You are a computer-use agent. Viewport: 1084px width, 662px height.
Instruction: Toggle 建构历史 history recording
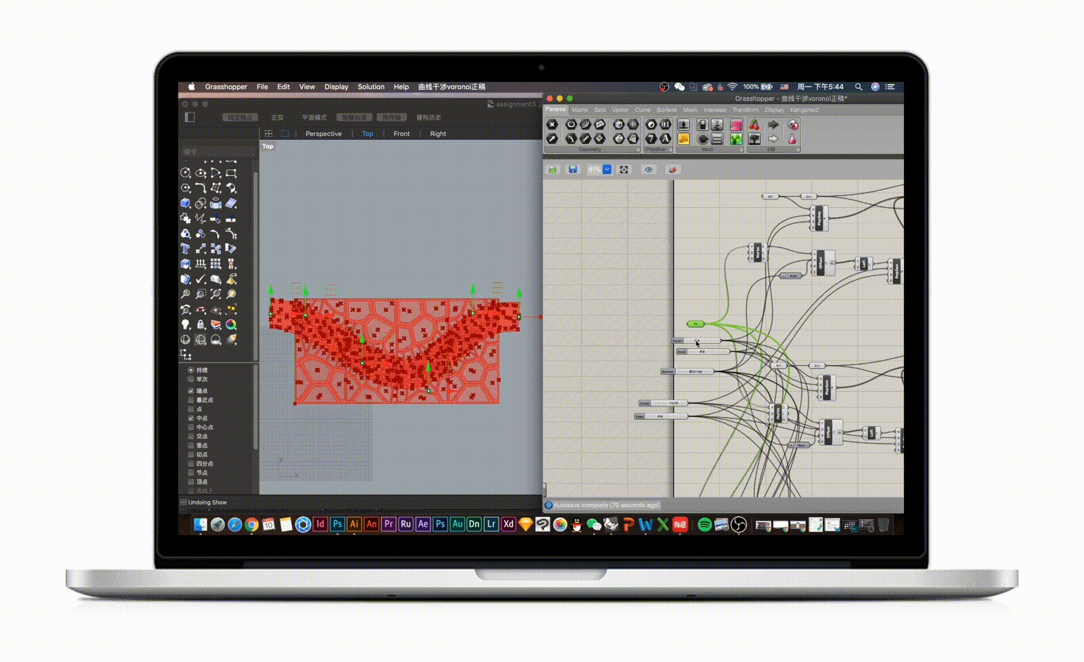pyautogui.click(x=429, y=117)
